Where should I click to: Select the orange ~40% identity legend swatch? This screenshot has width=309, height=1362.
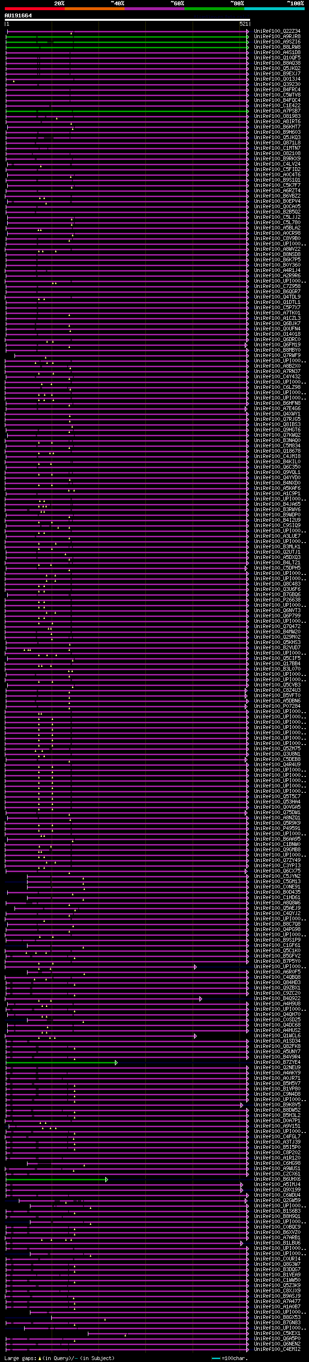95,9
